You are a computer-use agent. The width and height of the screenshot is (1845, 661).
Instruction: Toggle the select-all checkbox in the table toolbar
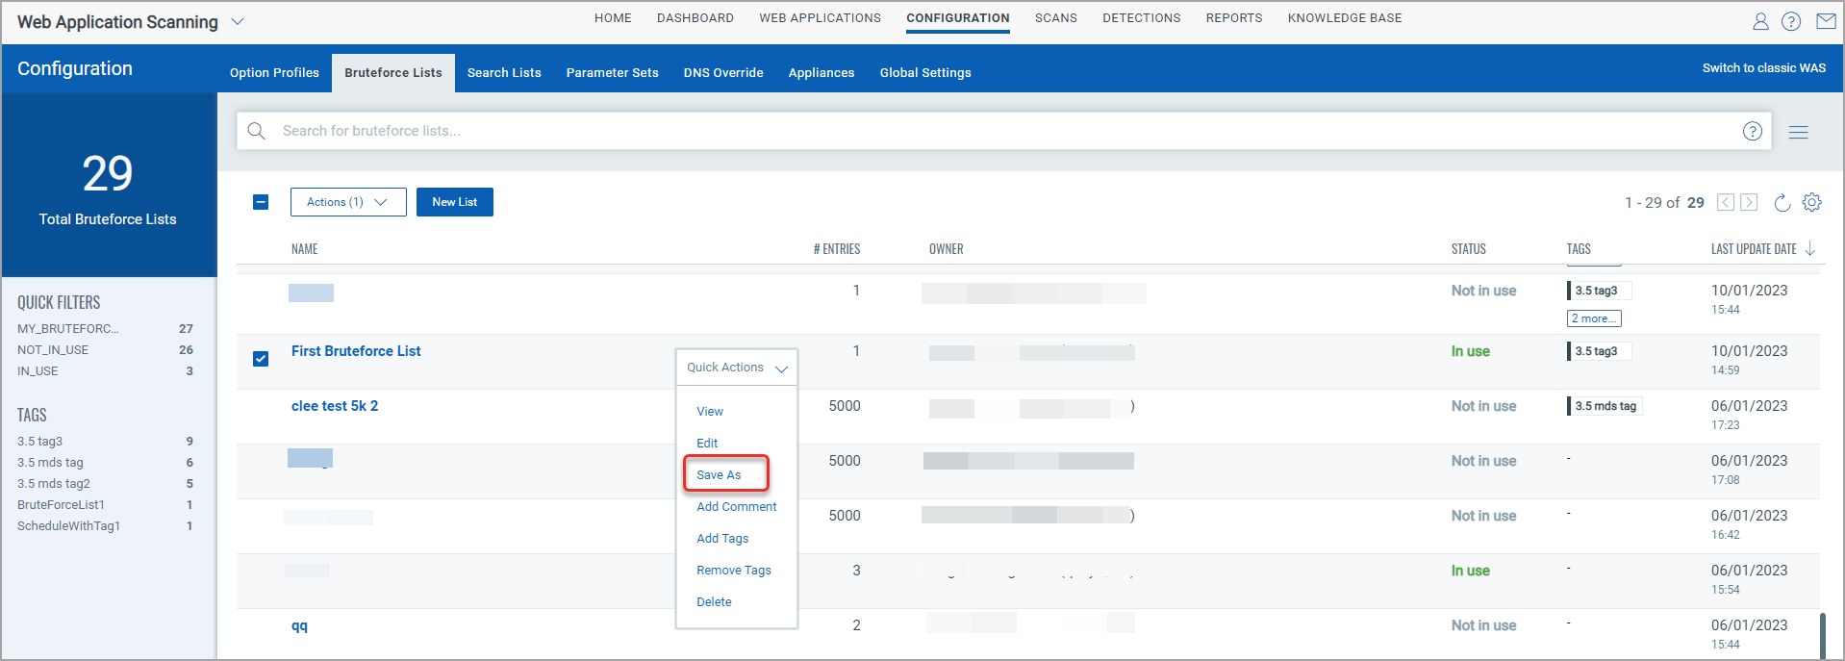click(261, 202)
